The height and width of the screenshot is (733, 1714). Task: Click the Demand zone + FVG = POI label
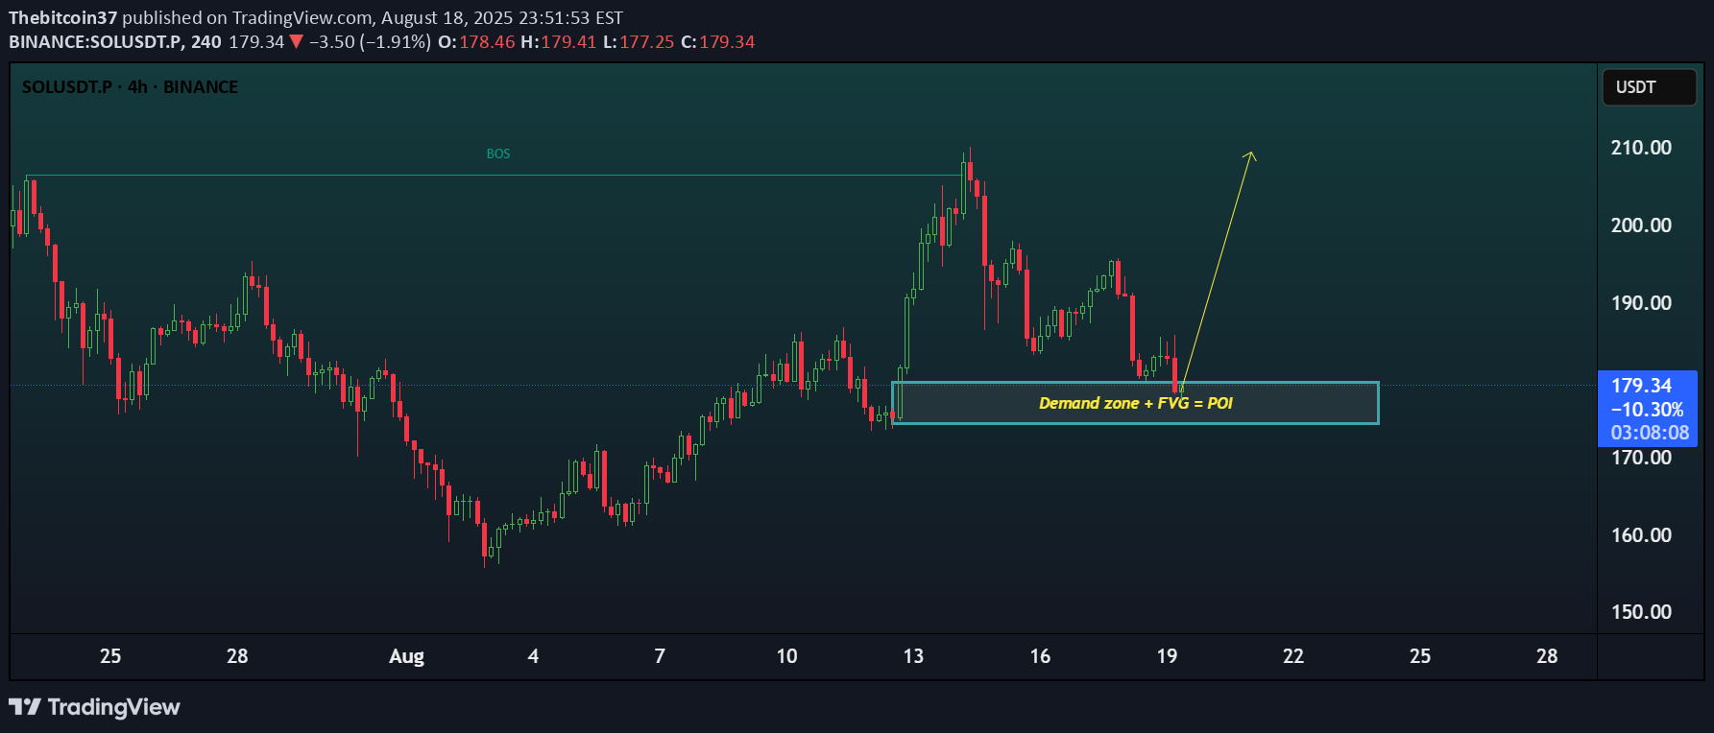[x=1136, y=403]
